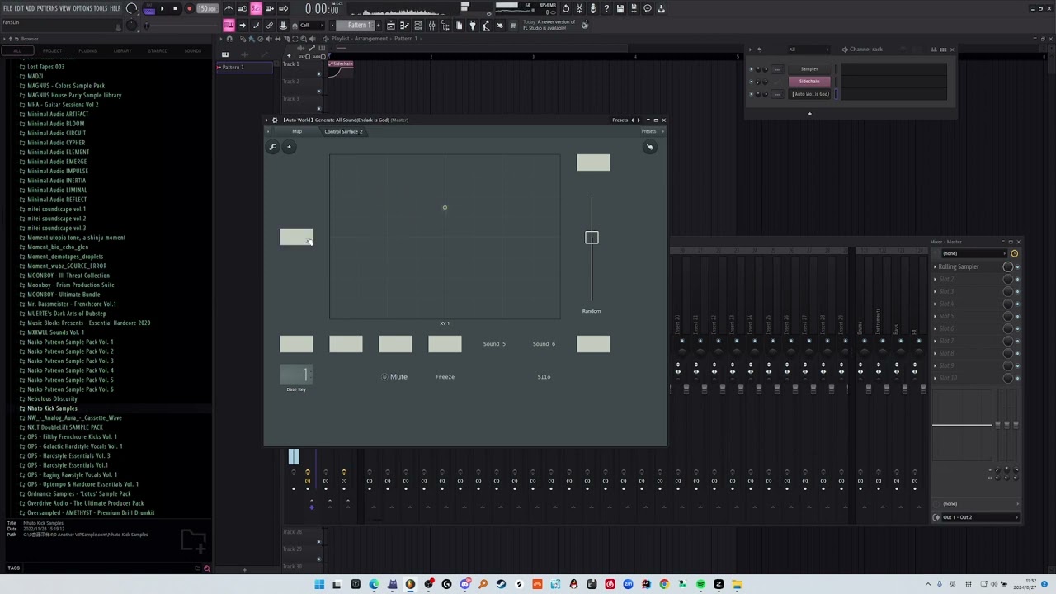1056x594 pixels.
Task: Click the round icon at top-right of Control Surface
Action: [x=649, y=147]
